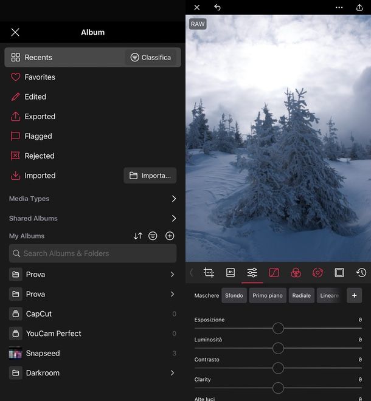The image size is (371, 401).
Task: Click the Favorites heart icon
Action: (15, 77)
